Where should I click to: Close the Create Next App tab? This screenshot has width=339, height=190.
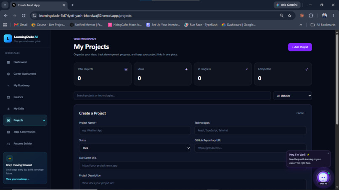[64, 5]
